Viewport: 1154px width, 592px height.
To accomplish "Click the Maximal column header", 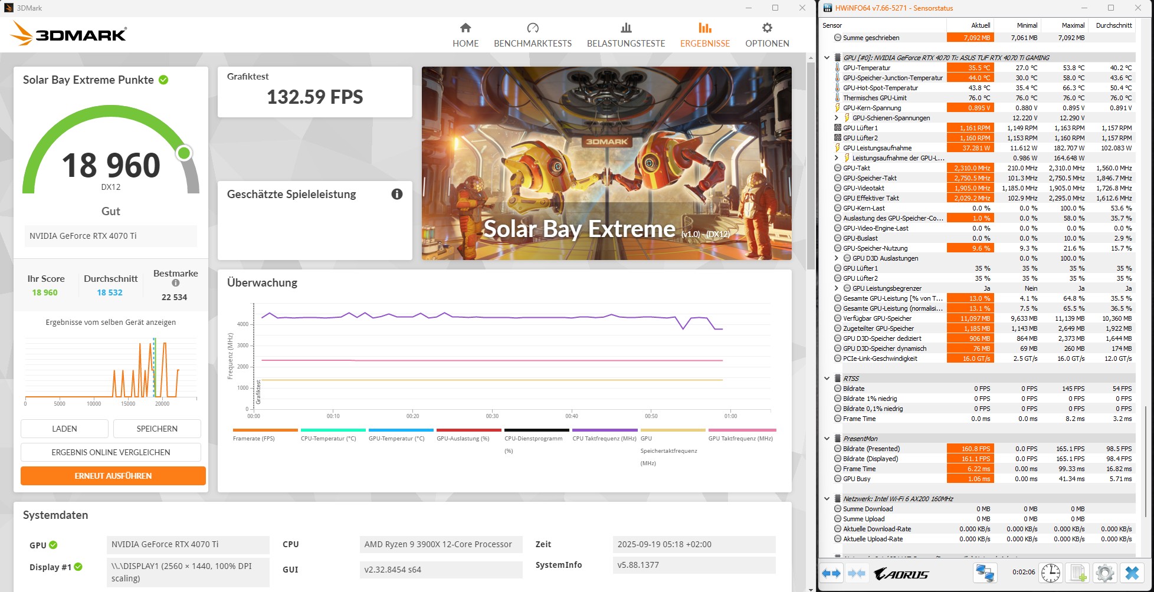I will coord(1065,25).
